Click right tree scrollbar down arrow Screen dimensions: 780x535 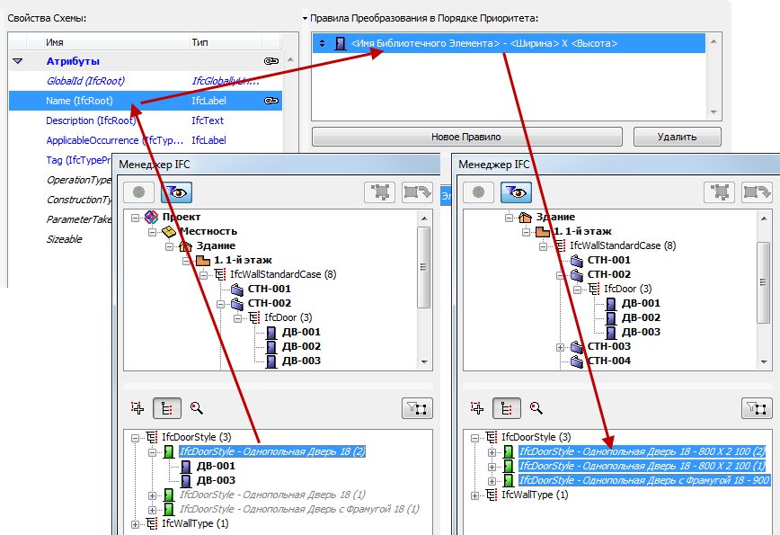tap(764, 362)
